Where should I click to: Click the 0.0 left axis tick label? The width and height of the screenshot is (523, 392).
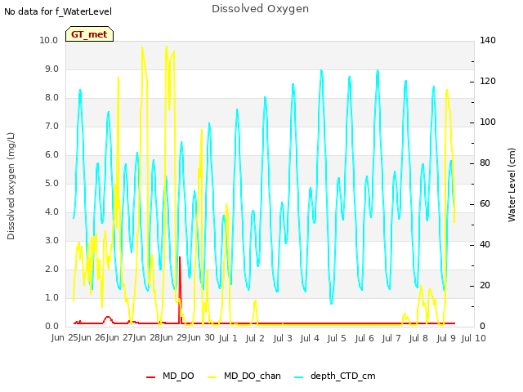coord(51,327)
